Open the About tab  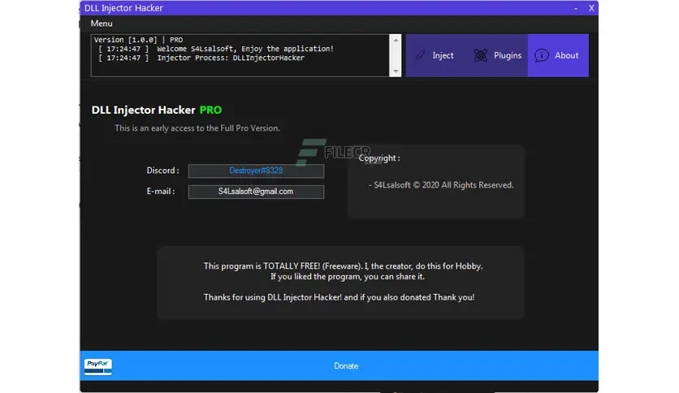pyautogui.click(x=558, y=55)
